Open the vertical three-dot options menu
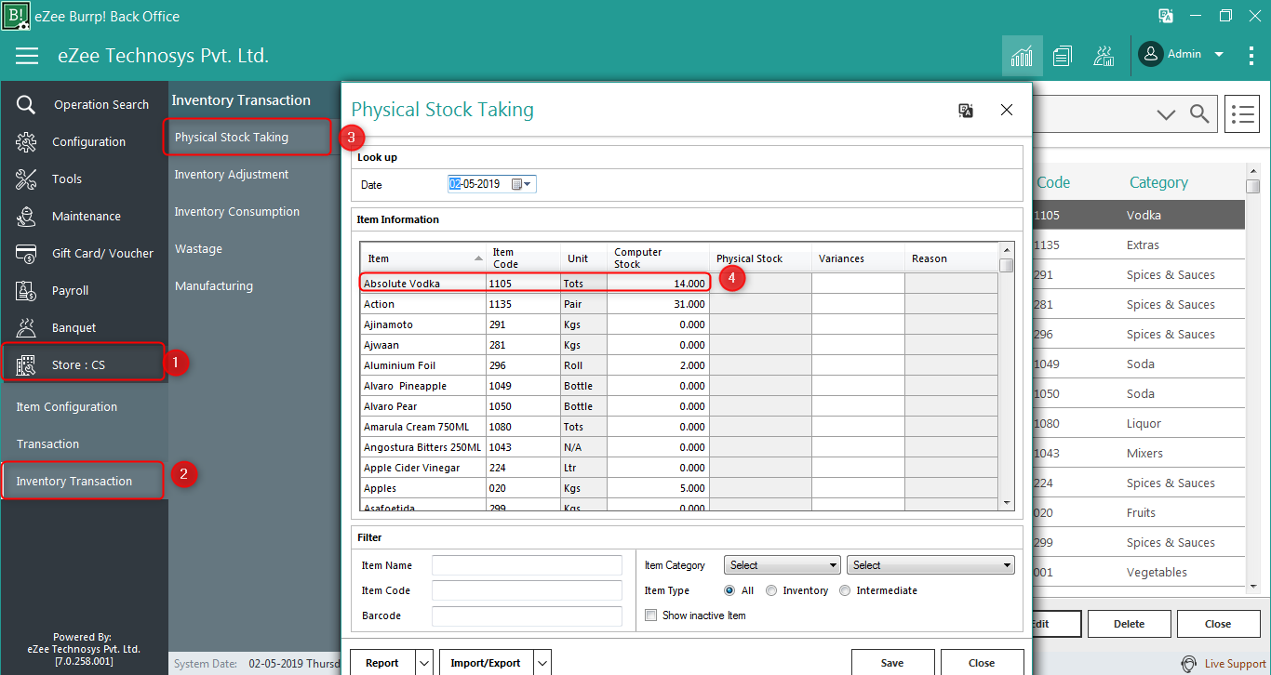Viewport: 1271px width, 675px height. (x=1251, y=55)
